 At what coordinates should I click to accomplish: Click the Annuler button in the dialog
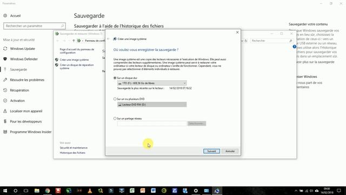pos(230,151)
